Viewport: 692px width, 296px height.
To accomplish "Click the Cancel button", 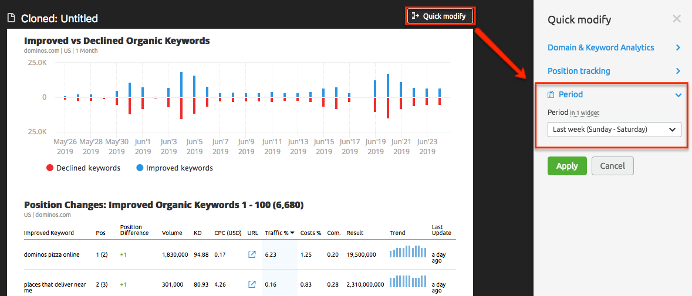I will click(x=613, y=166).
